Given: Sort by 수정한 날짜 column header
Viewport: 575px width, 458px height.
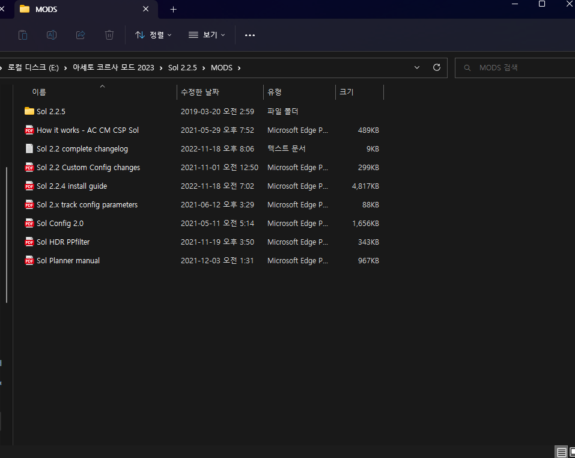Looking at the screenshot, I should pos(200,92).
